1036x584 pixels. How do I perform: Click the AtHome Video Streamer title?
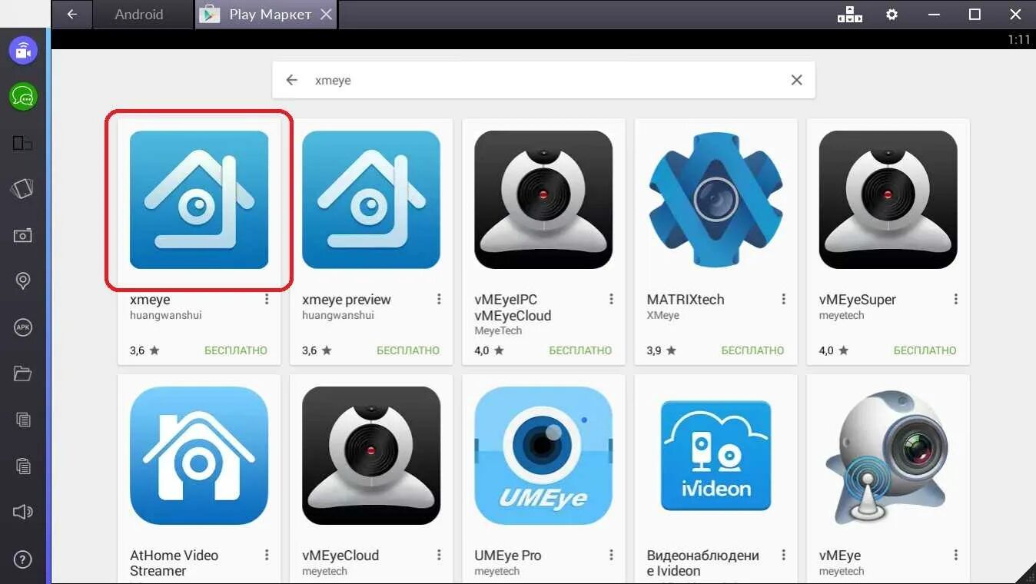coord(174,563)
